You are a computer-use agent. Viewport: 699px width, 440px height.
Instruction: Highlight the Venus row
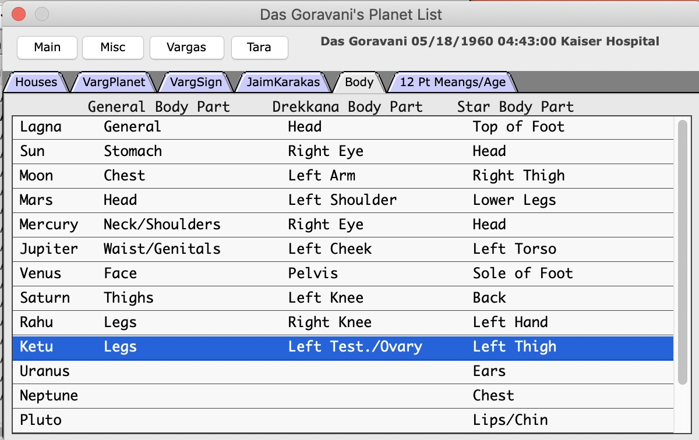coord(343,274)
